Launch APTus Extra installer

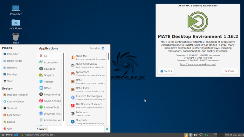point(88,89)
